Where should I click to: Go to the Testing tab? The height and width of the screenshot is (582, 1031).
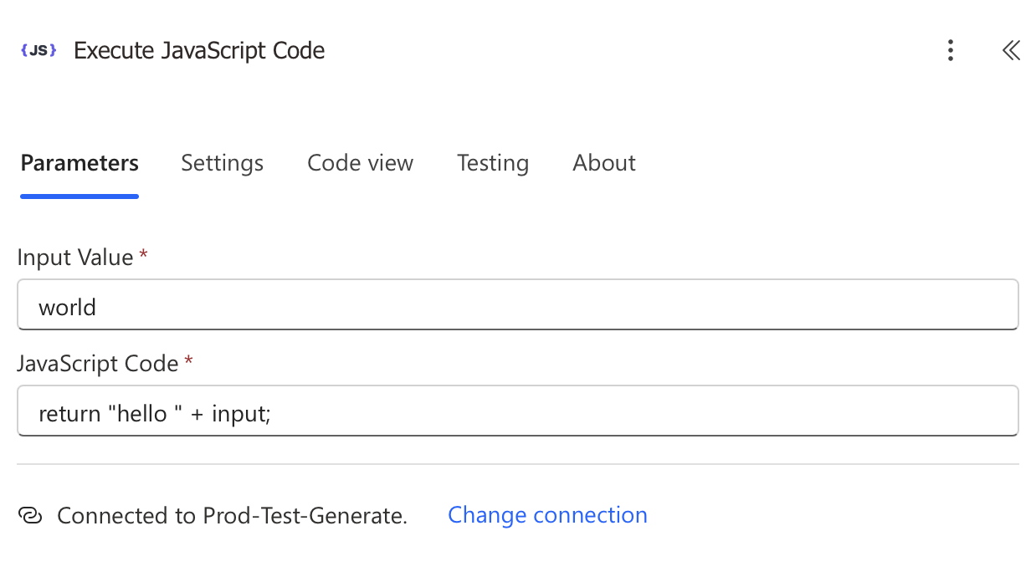point(493,163)
